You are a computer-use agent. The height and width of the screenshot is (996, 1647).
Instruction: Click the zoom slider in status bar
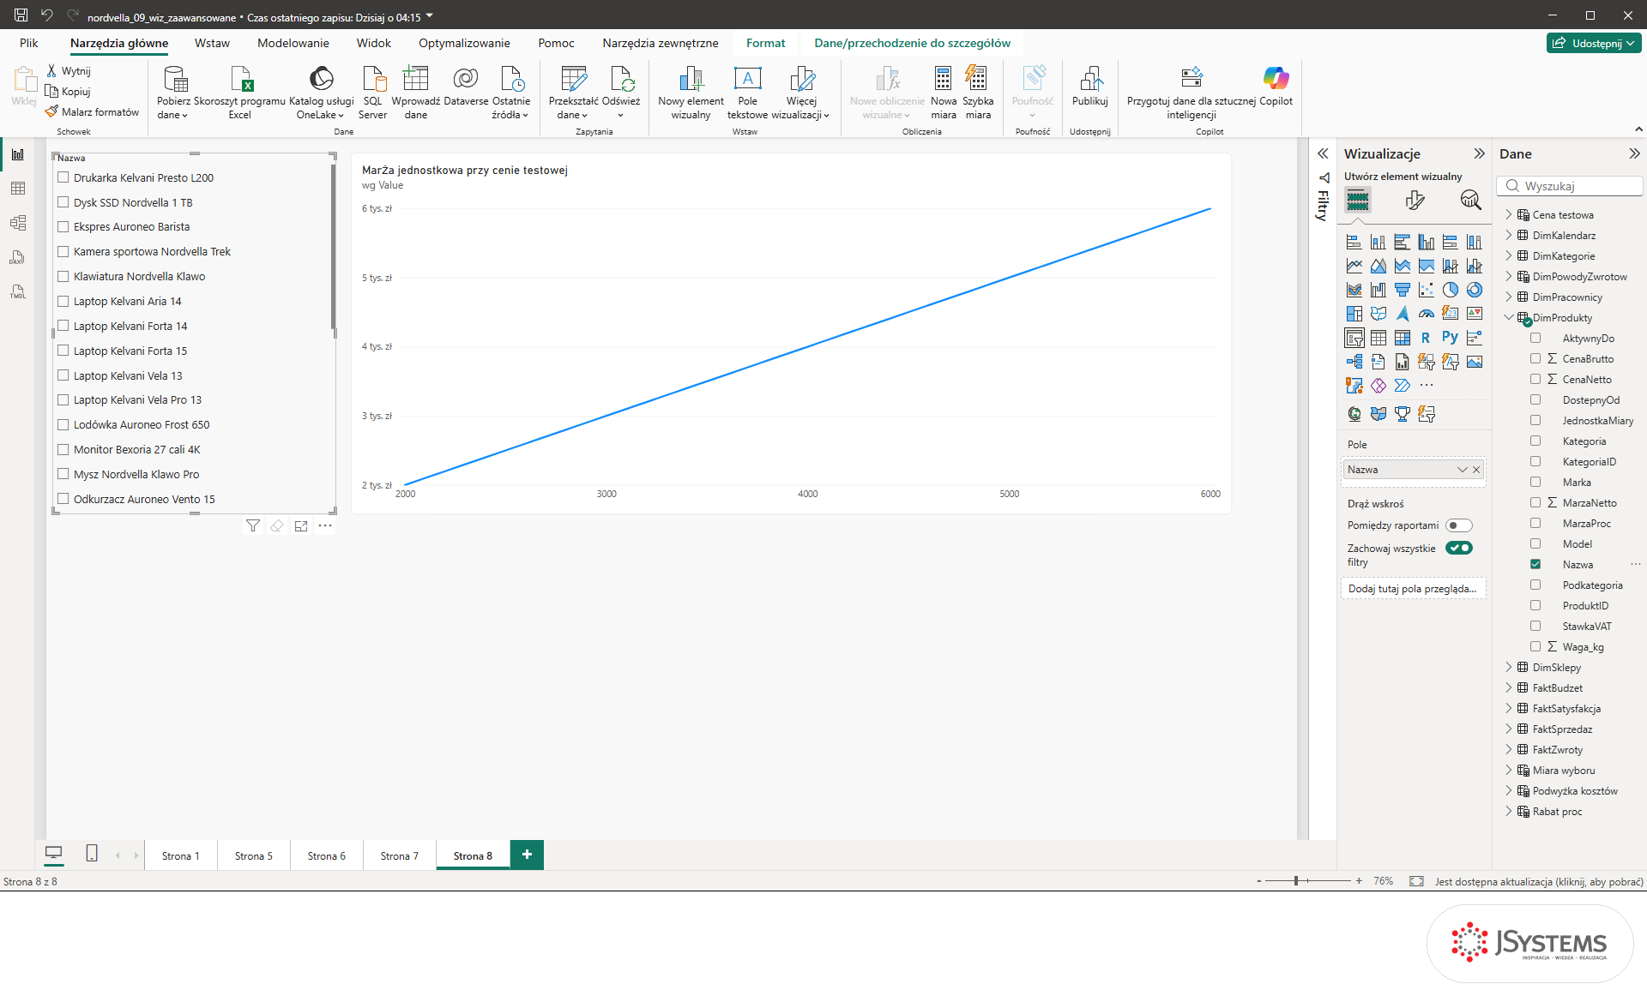point(1308,880)
